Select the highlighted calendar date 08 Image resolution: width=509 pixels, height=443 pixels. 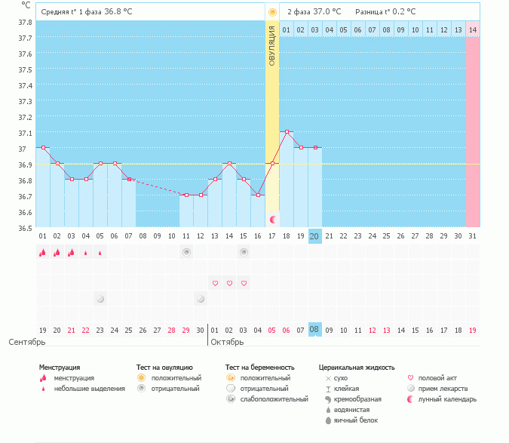315,330
